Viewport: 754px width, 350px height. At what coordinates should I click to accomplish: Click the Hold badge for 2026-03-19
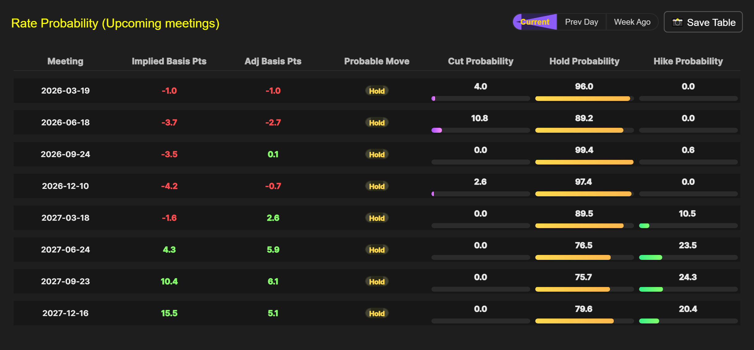(x=377, y=91)
